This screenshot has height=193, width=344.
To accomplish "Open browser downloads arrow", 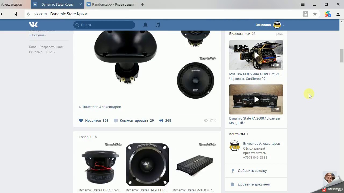I will point(338,14).
